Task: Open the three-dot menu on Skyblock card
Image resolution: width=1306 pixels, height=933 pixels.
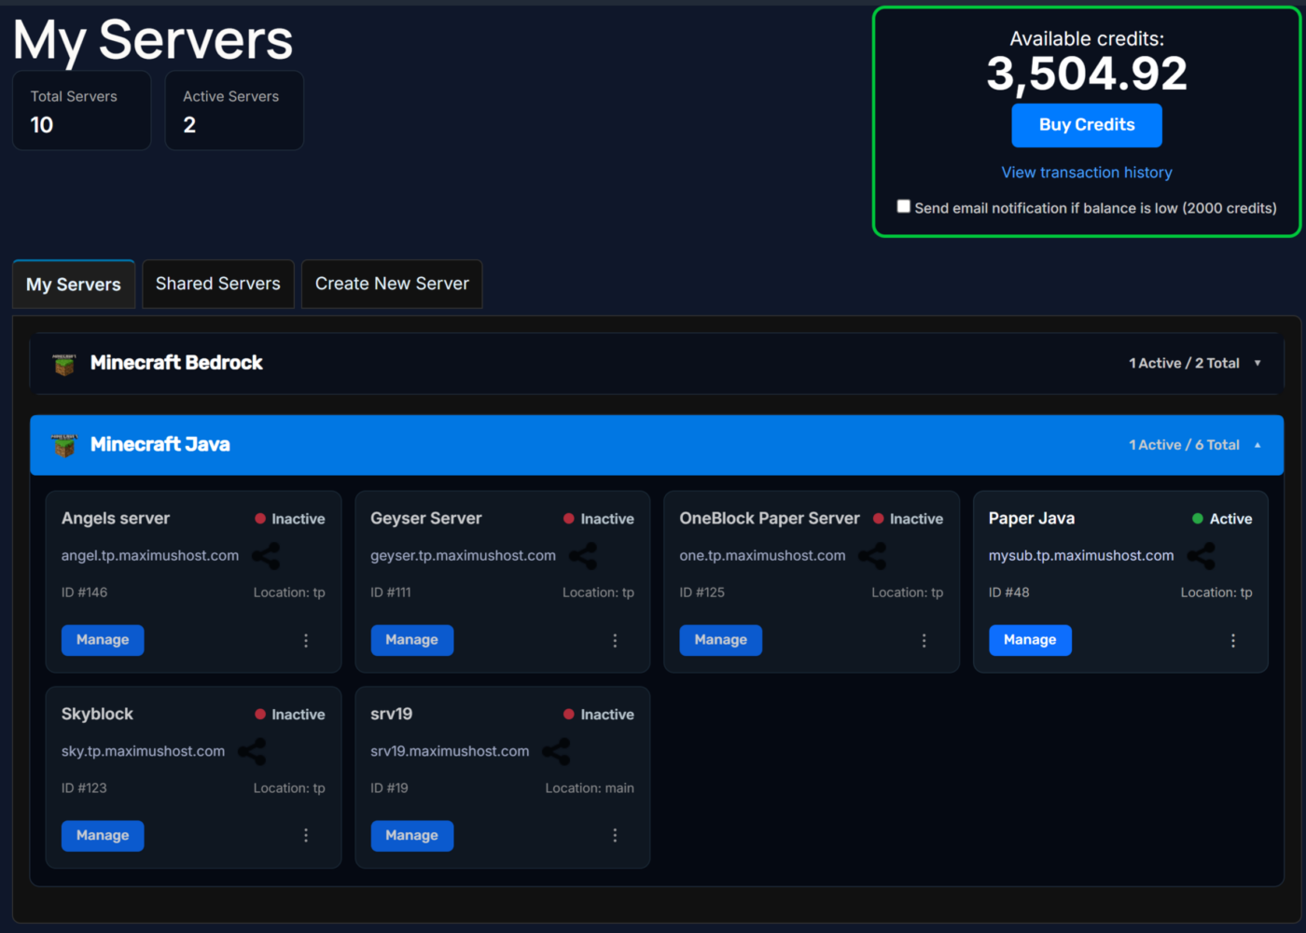Action: point(306,836)
